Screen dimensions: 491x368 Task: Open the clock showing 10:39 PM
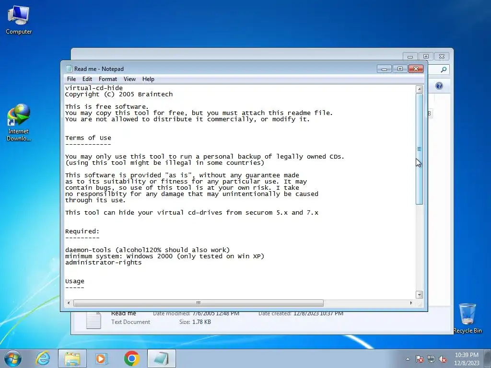pos(467,358)
